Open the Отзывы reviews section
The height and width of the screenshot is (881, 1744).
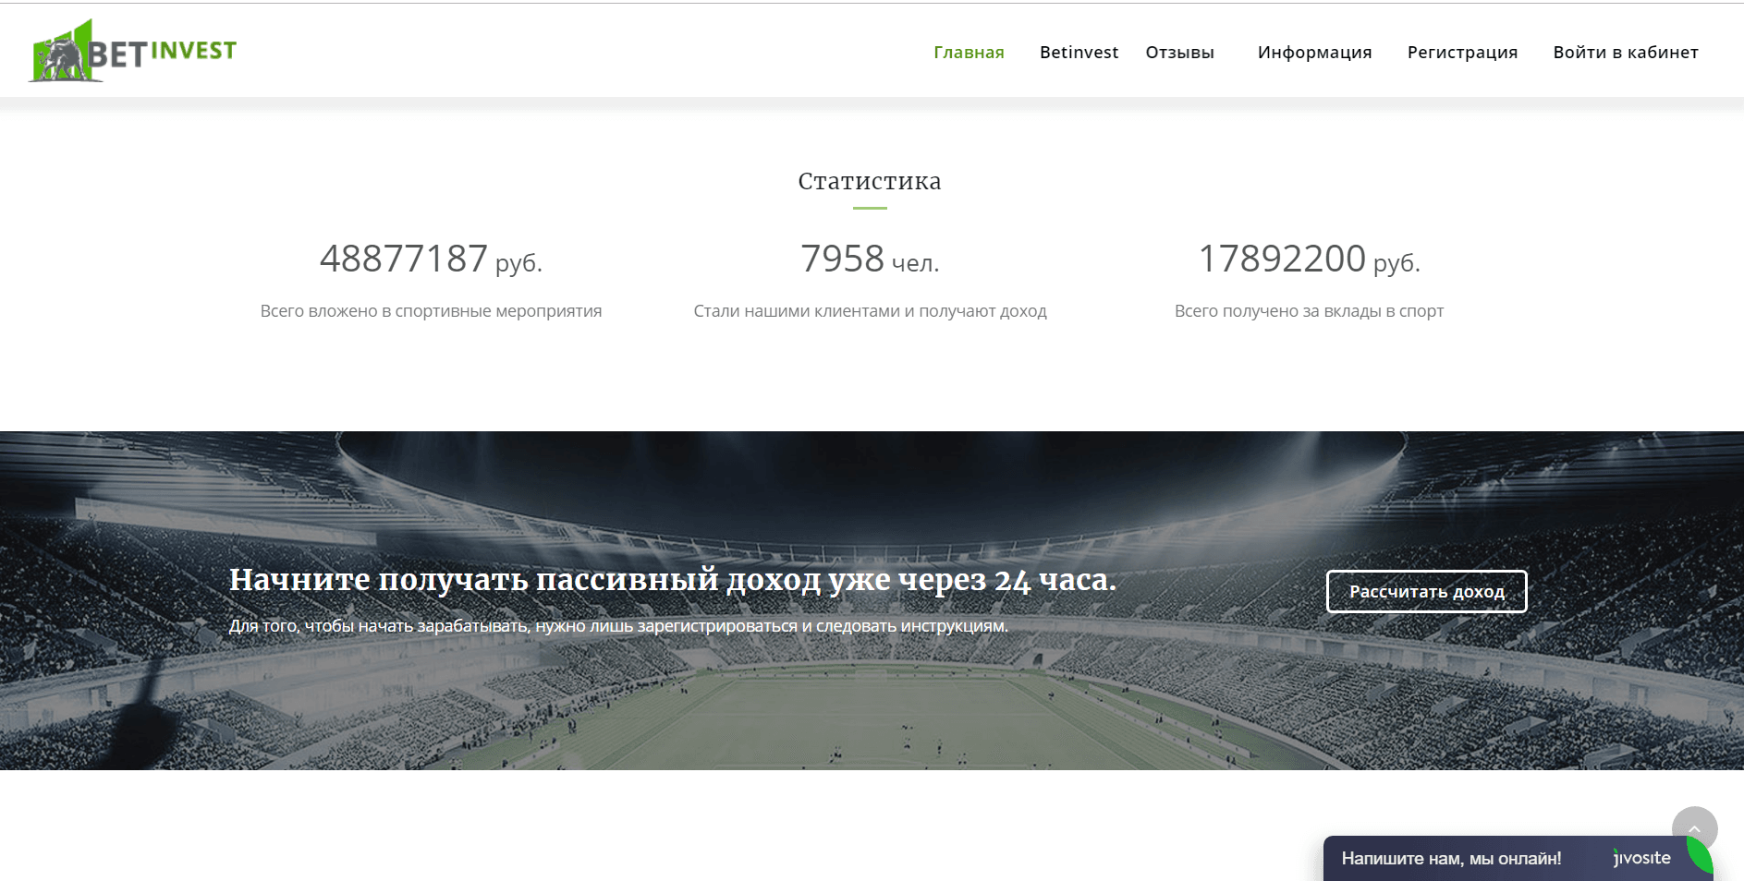[1180, 53]
